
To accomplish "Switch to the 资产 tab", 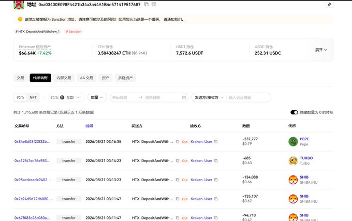I will [106, 78].
